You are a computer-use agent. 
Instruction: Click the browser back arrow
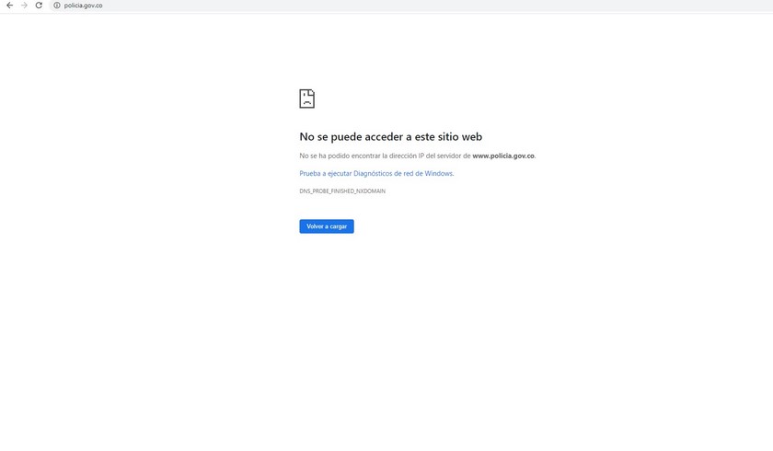click(x=9, y=6)
